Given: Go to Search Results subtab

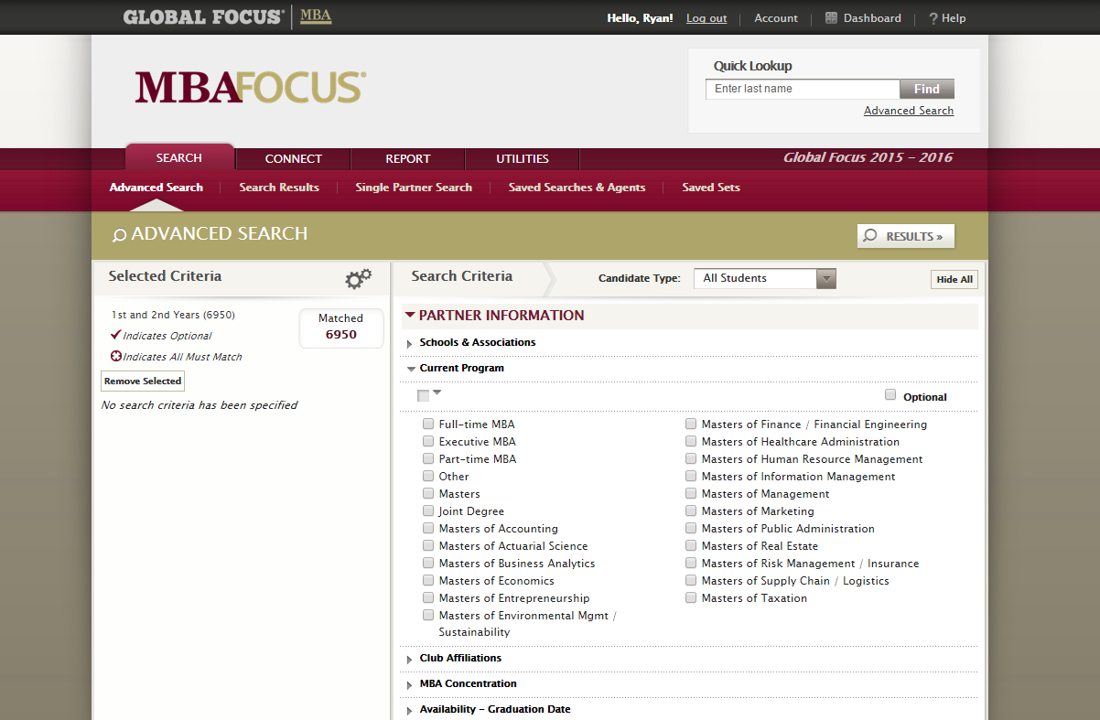Looking at the screenshot, I should coord(279,188).
